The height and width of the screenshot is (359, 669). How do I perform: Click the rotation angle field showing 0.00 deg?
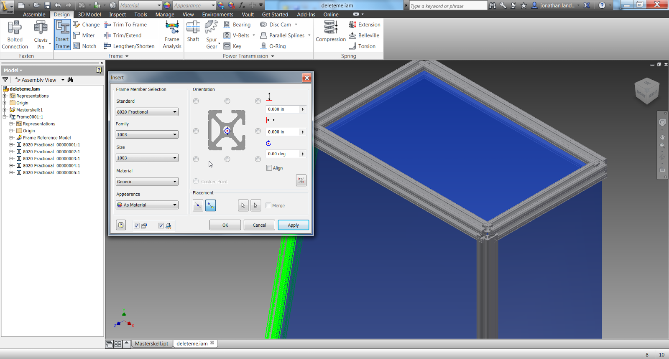pos(283,154)
